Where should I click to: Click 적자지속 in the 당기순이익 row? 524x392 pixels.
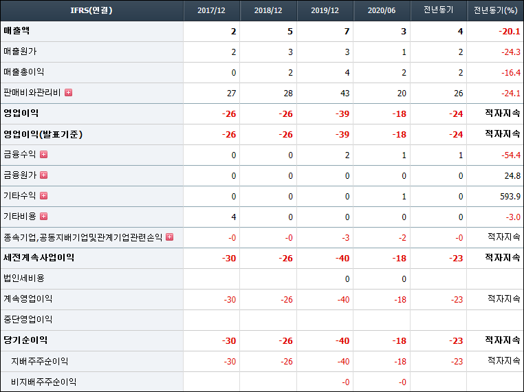[503, 340]
